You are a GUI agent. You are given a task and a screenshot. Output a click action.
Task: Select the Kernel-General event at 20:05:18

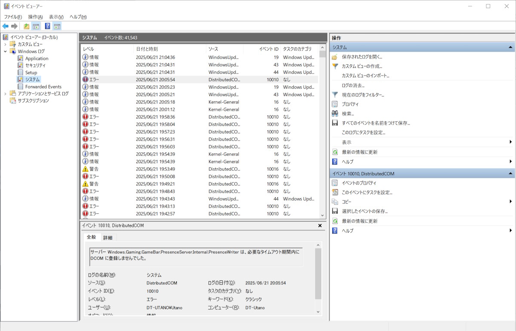click(x=200, y=102)
